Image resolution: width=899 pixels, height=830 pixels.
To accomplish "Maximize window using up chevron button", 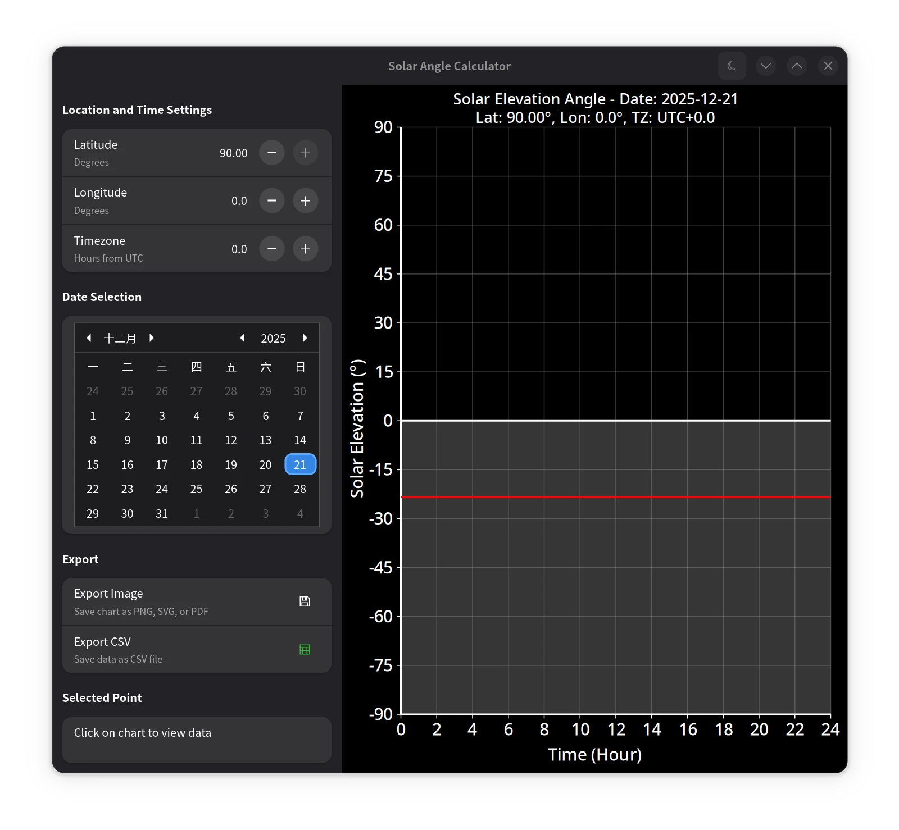I will [797, 66].
